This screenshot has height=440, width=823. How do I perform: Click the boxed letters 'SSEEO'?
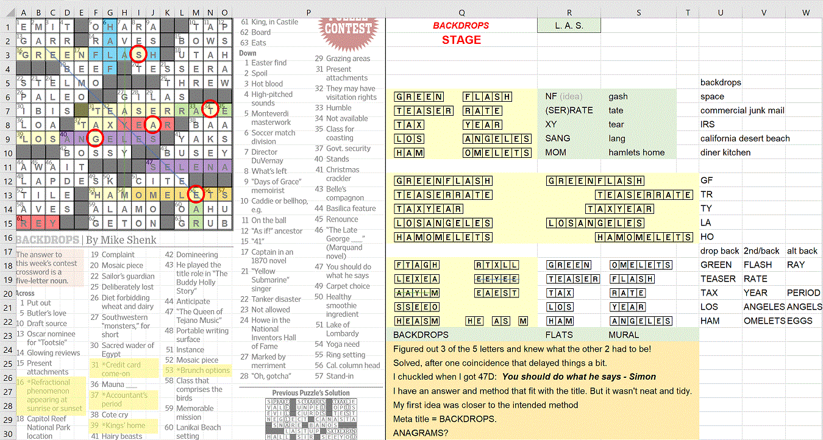click(x=417, y=307)
